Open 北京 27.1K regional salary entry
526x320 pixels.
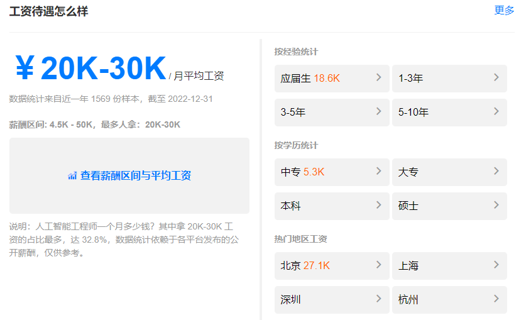(x=332, y=266)
